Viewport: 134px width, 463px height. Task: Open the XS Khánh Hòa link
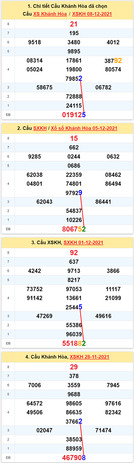50,14
